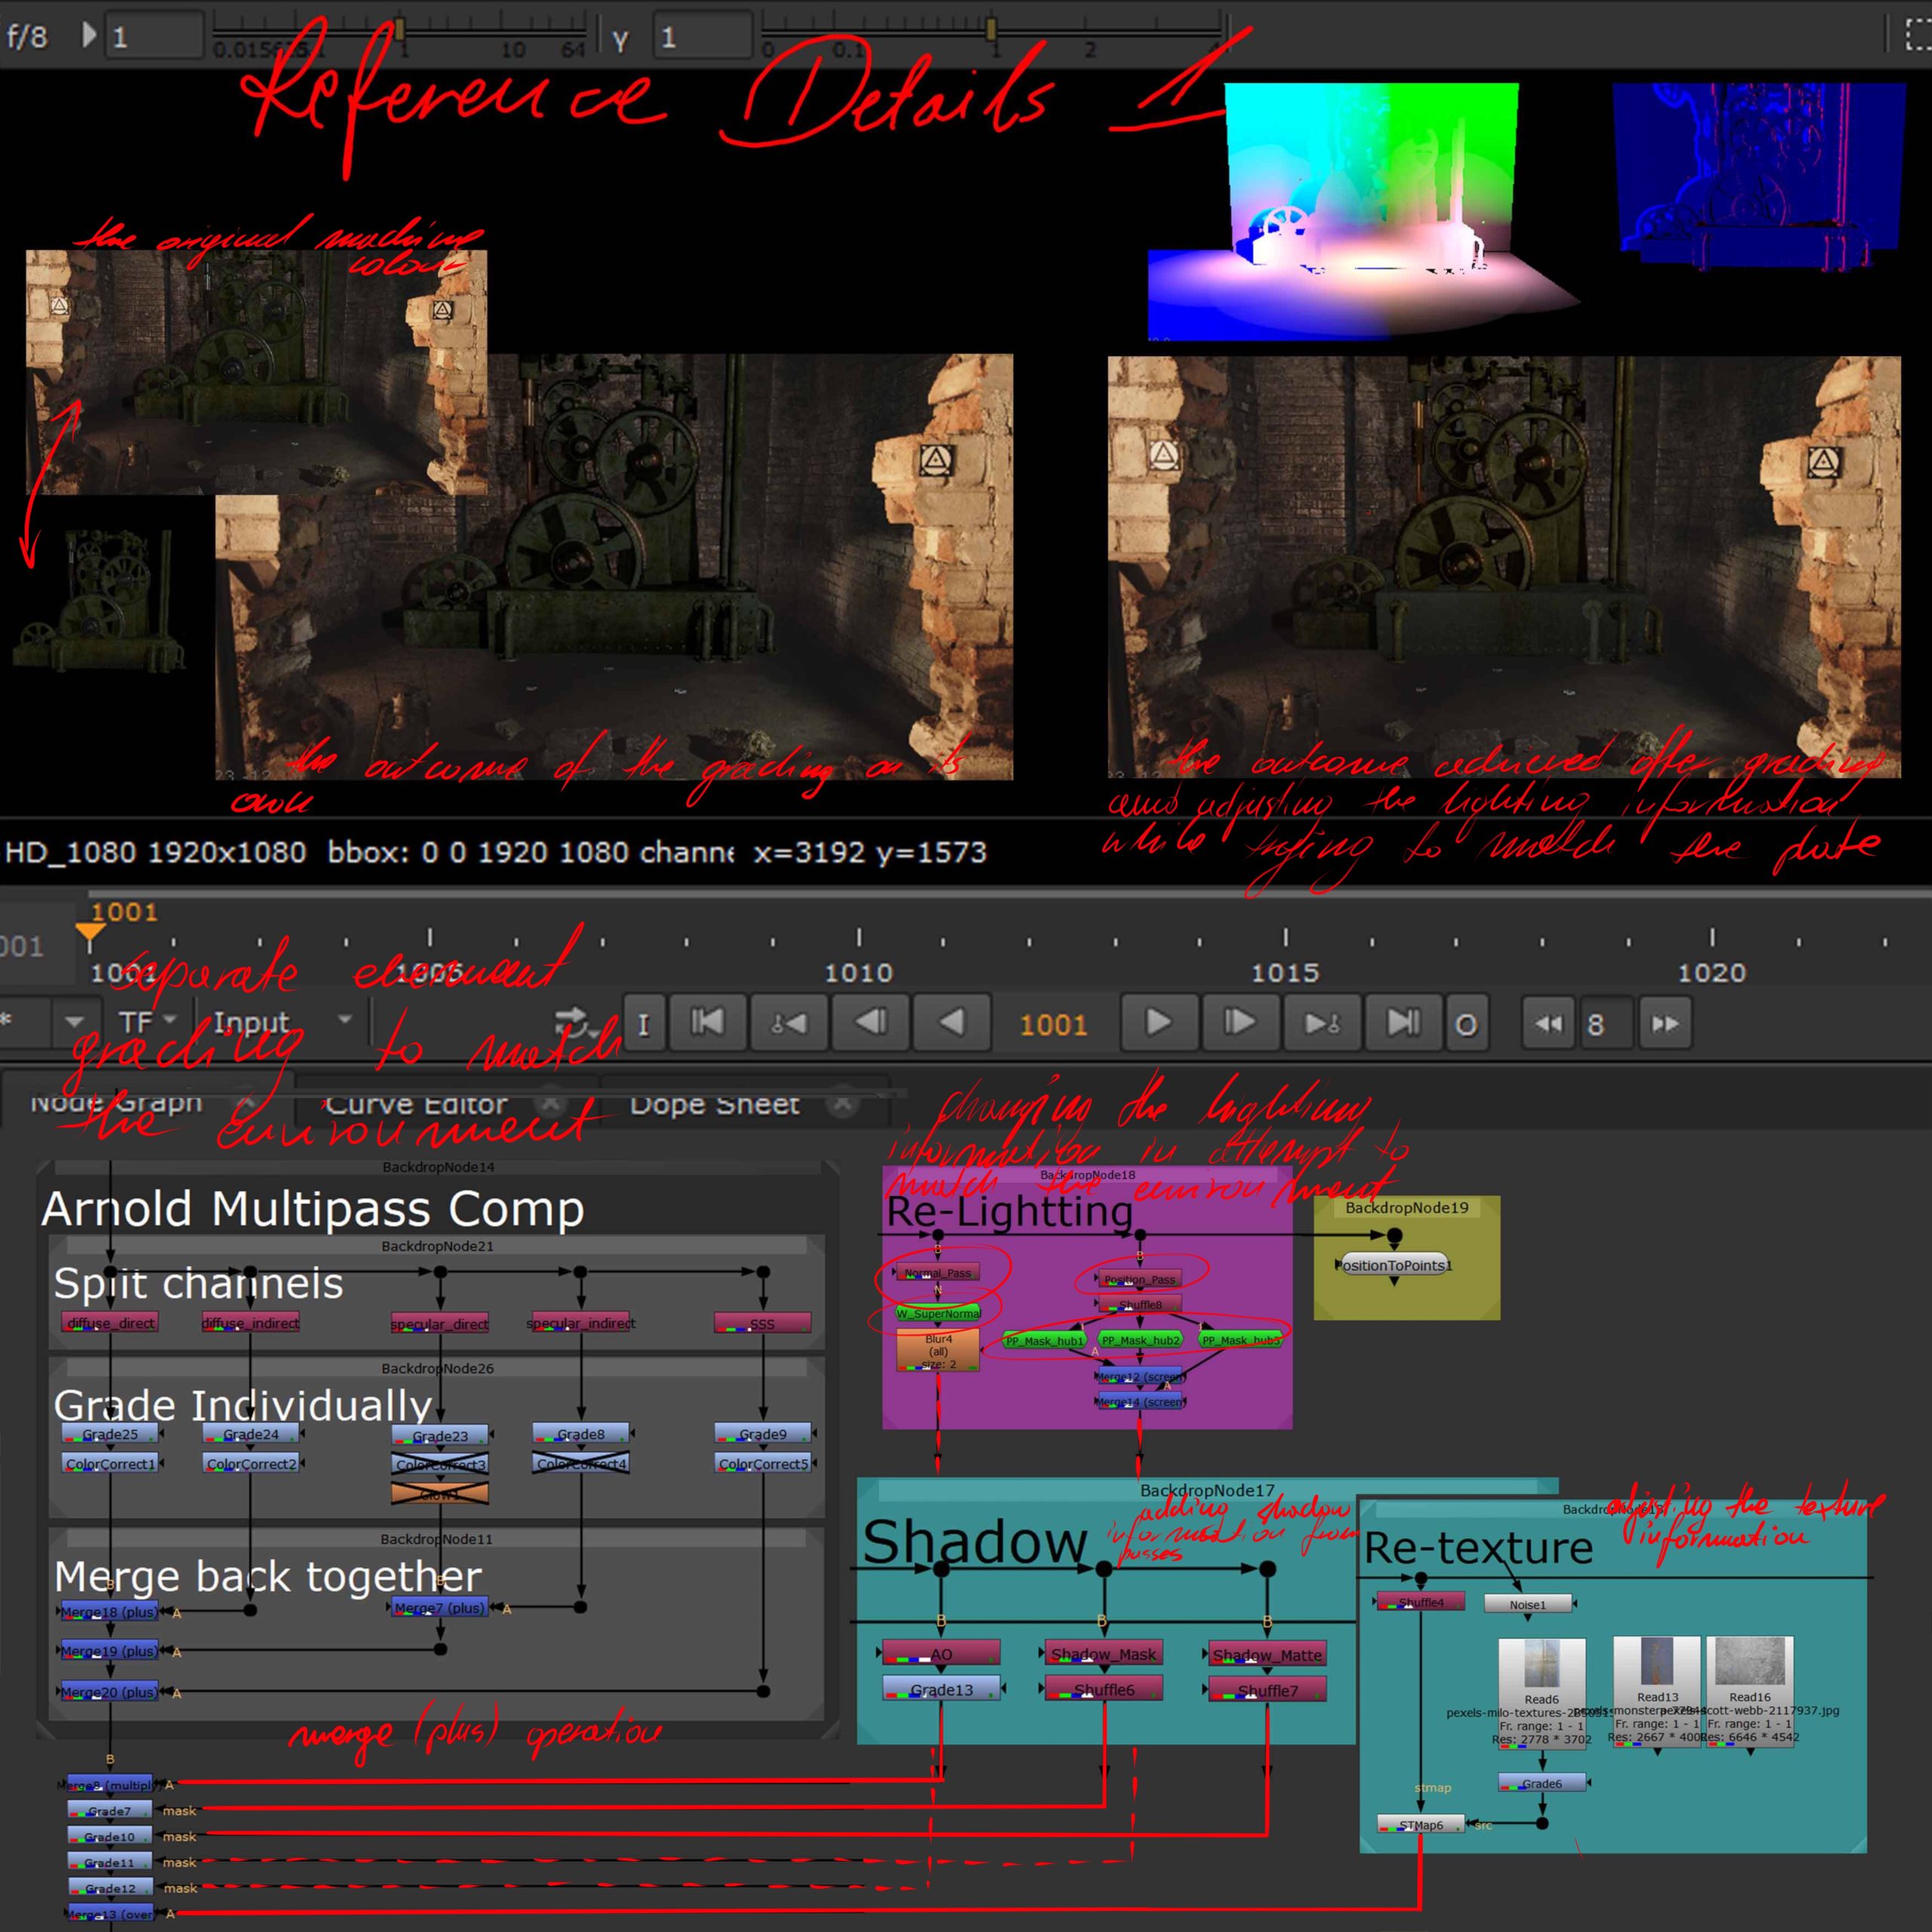
Task: Close the Dope Sheet tab
Action: (843, 1104)
